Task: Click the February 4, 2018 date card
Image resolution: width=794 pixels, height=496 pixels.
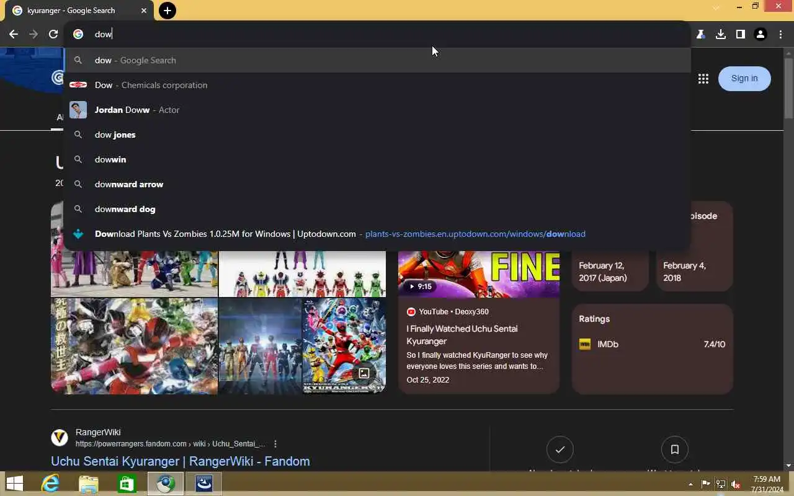Action: [x=694, y=272]
